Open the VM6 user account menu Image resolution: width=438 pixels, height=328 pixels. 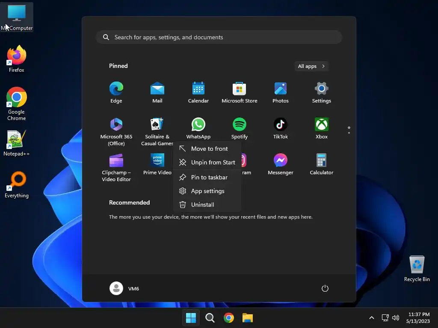(124, 288)
